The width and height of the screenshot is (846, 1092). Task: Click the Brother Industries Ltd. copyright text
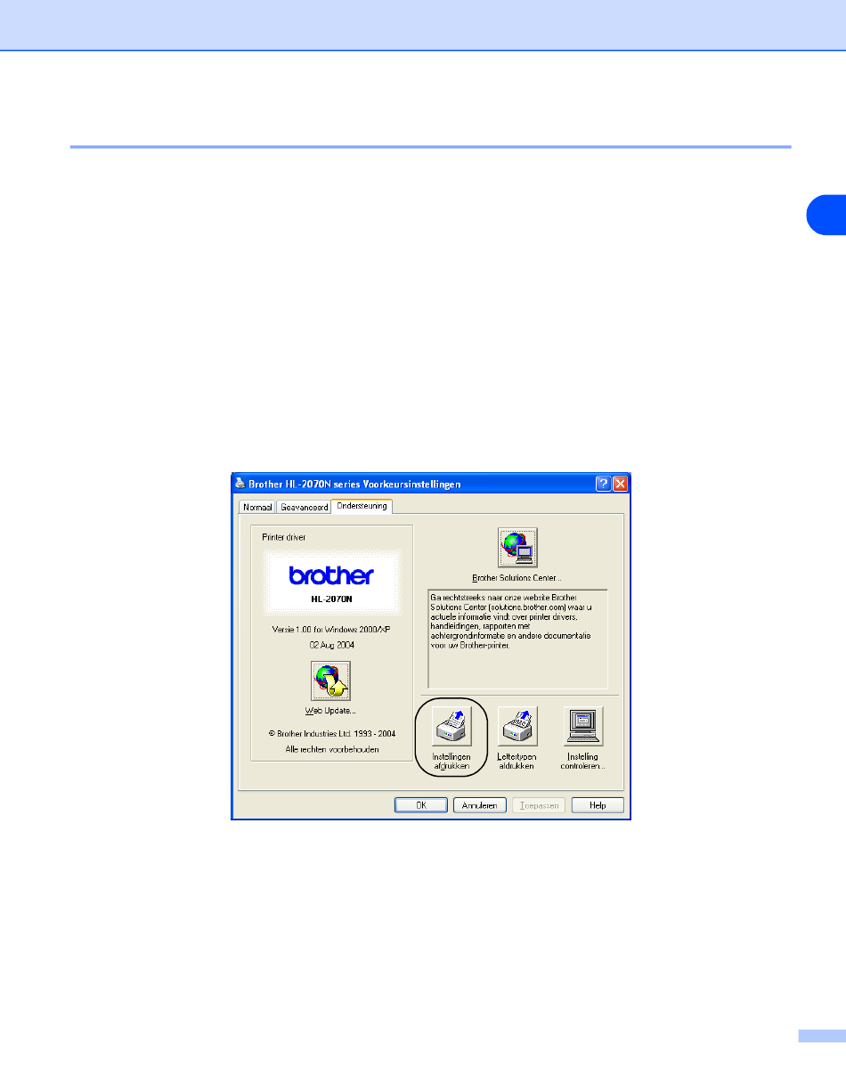pyautogui.click(x=331, y=734)
